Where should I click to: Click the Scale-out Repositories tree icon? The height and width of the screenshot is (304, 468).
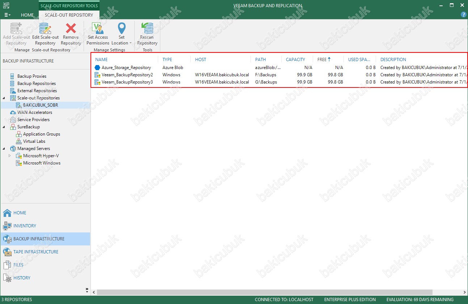click(13, 98)
